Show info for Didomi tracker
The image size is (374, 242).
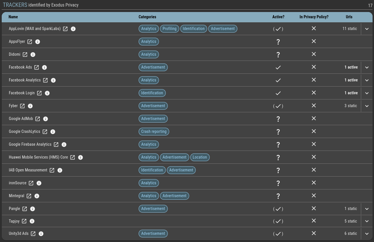pyautogui.click(x=33, y=55)
